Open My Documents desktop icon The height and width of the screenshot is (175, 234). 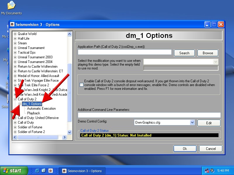(11, 8)
